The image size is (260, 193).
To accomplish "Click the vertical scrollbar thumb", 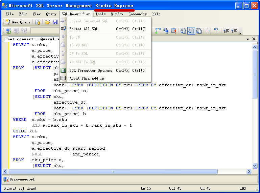I will pos(255,74).
